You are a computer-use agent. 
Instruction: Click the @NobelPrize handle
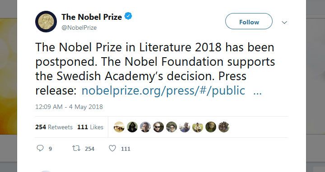click(79, 28)
